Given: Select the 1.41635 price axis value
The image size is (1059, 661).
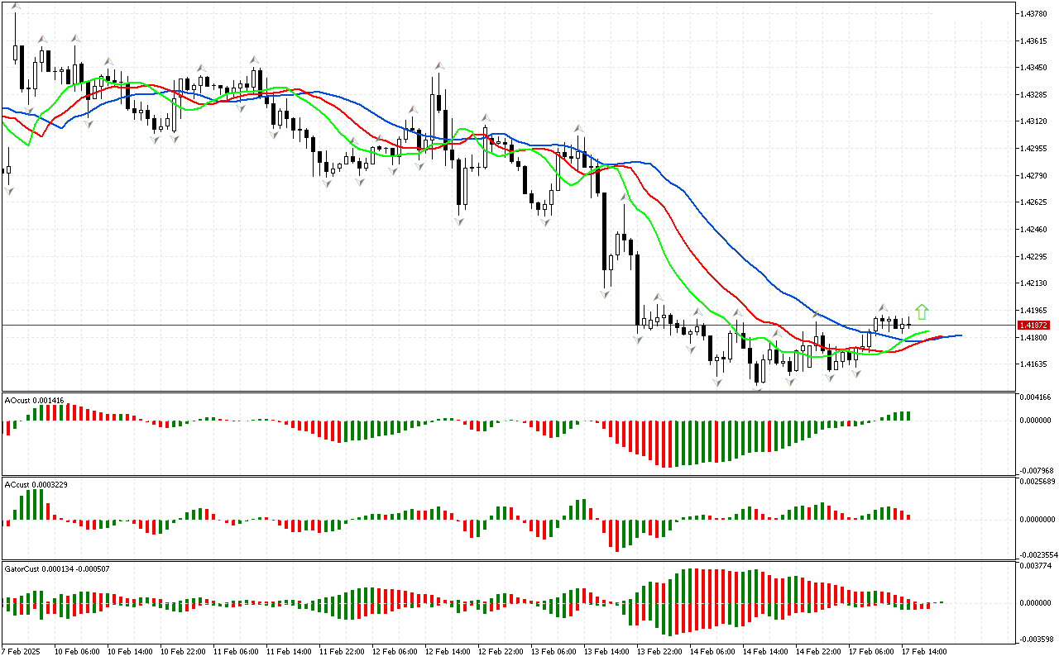Looking at the screenshot, I should point(1035,364).
